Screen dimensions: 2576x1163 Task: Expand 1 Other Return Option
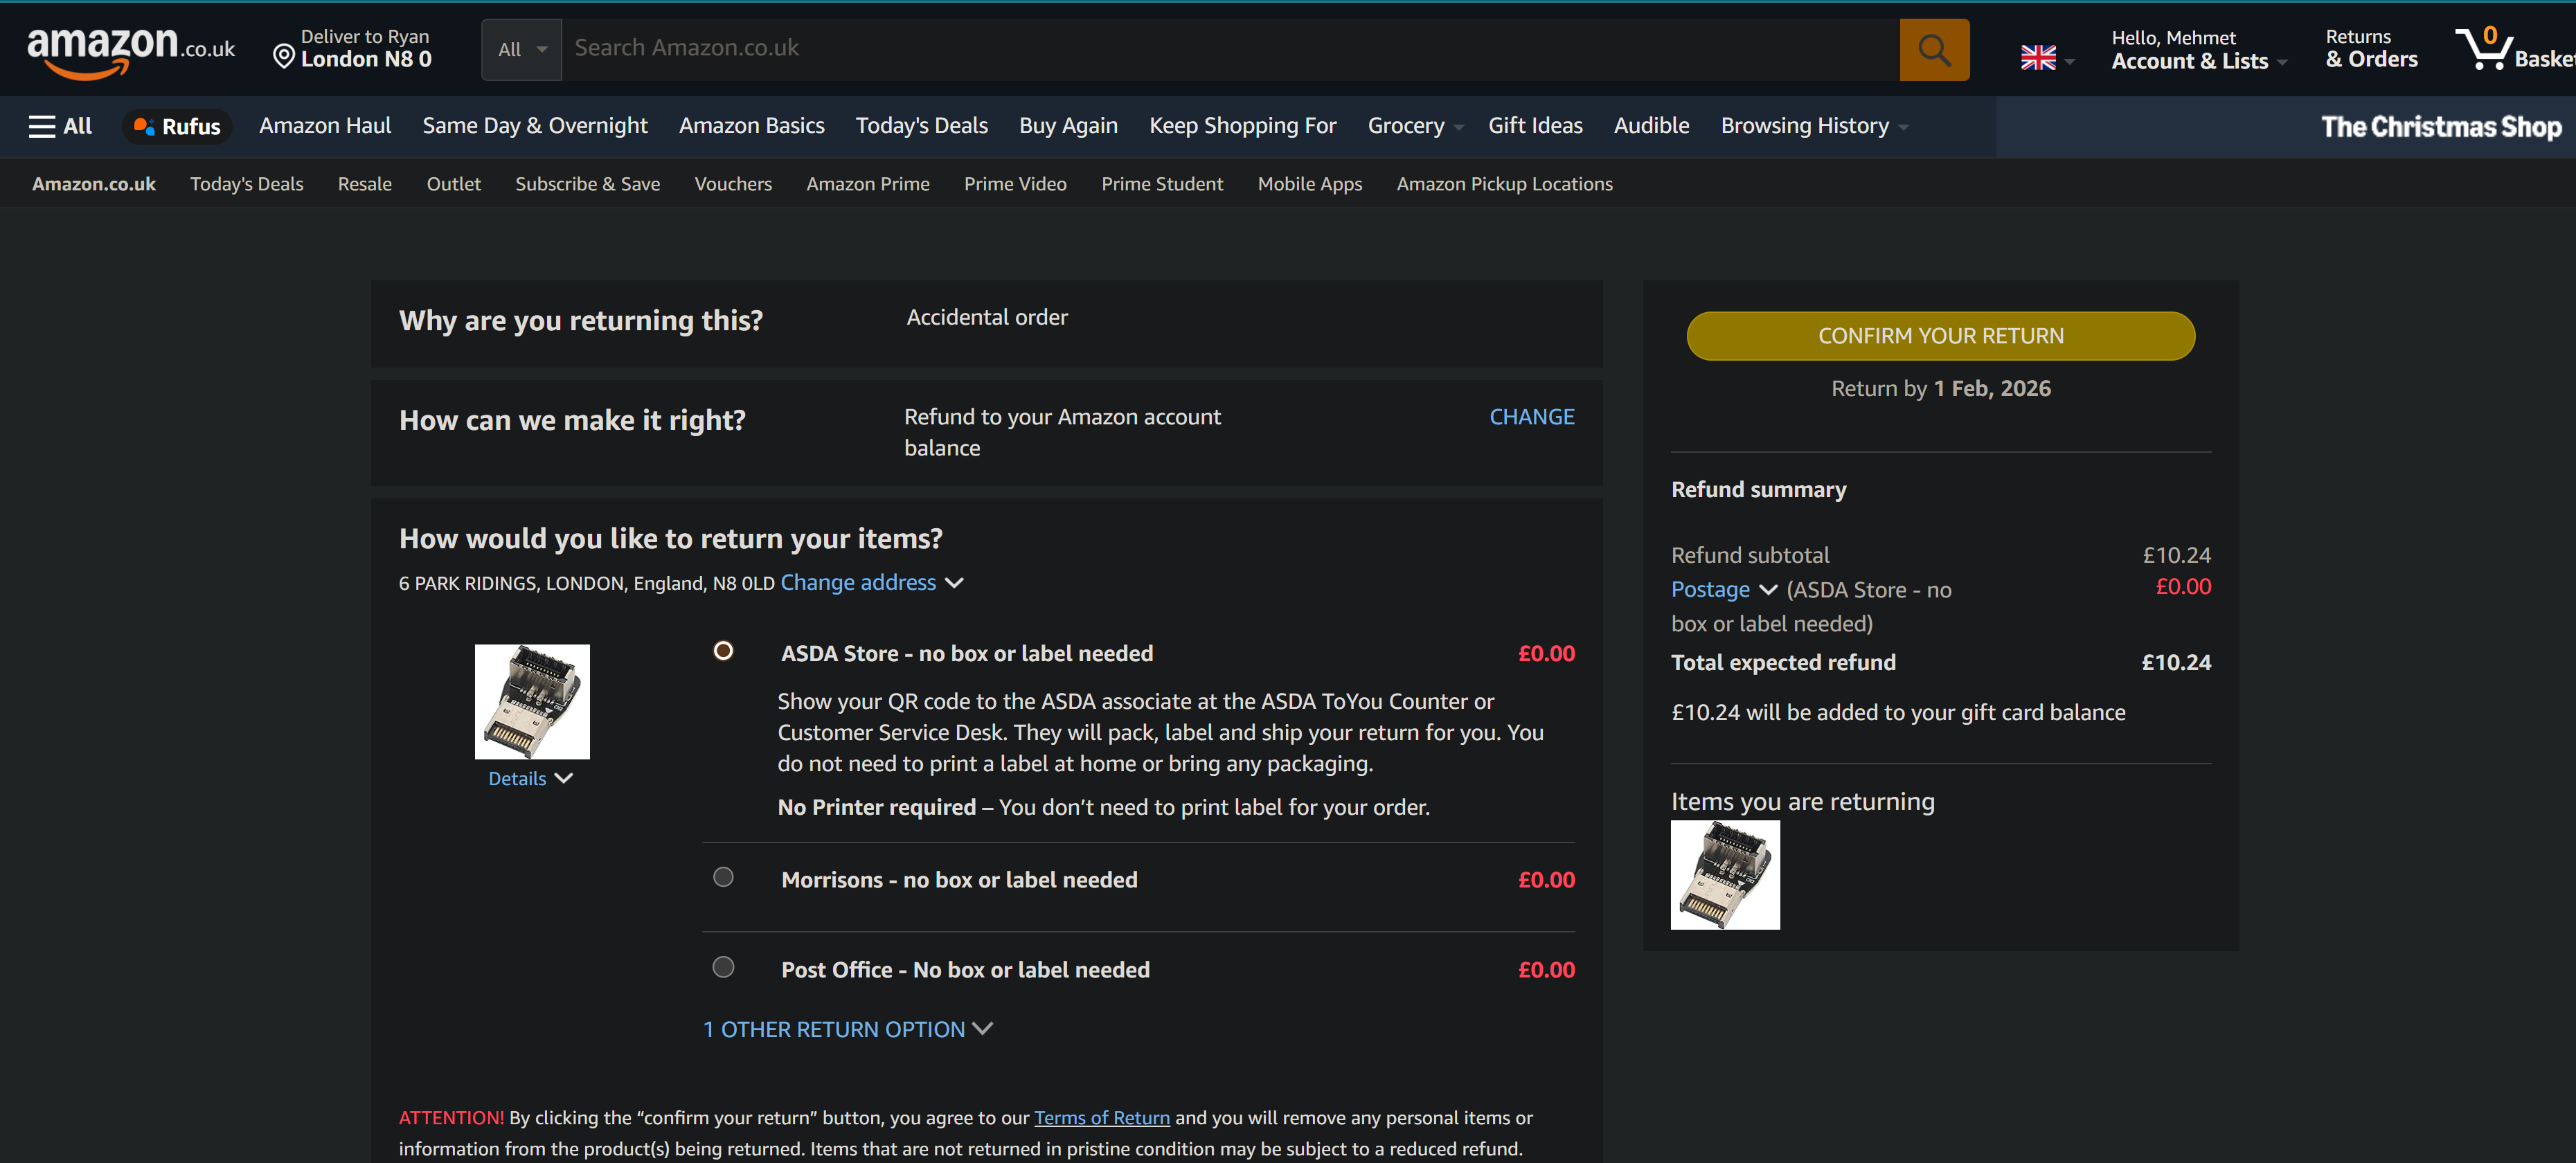click(x=847, y=1029)
